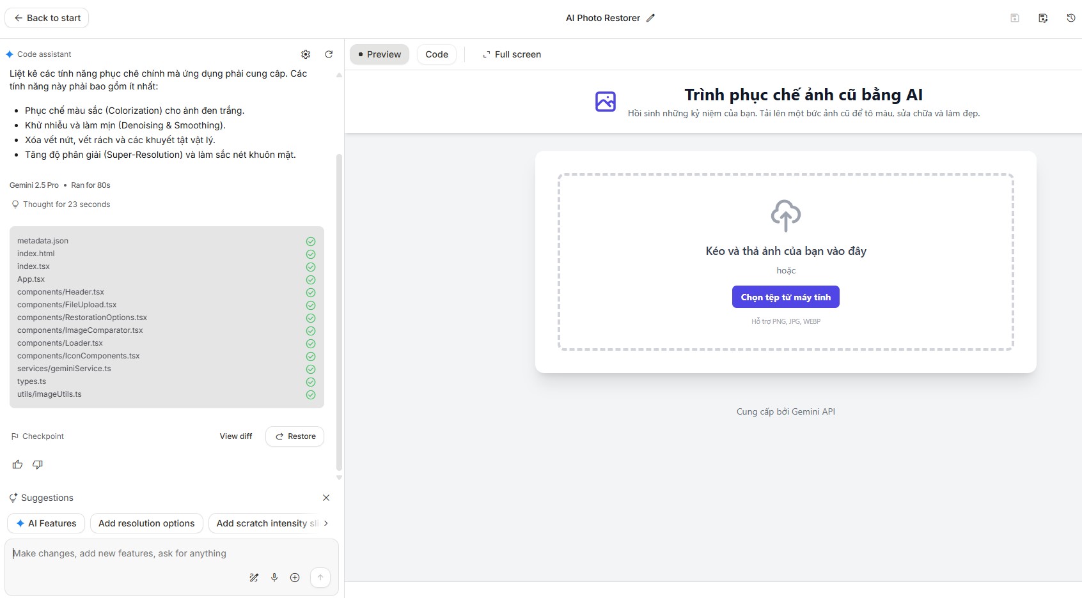1082x598 pixels.
Task: Click the annotate pen icon in the prompt box
Action: pyautogui.click(x=254, y=578)
